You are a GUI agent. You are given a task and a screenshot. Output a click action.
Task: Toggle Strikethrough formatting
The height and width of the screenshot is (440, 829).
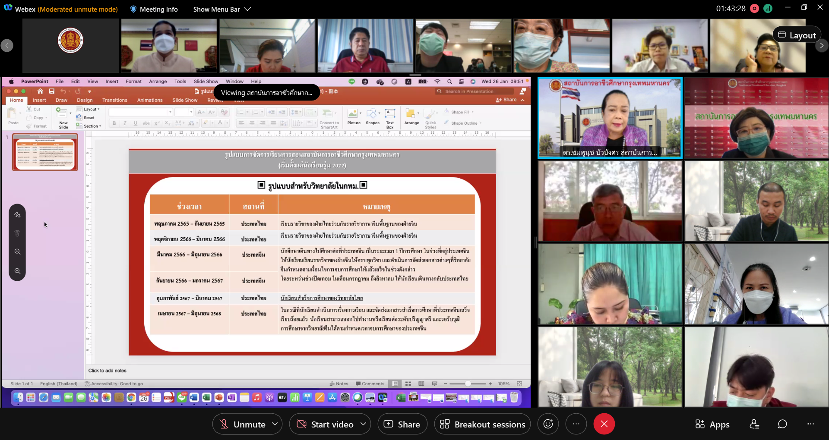coord(146,123)
